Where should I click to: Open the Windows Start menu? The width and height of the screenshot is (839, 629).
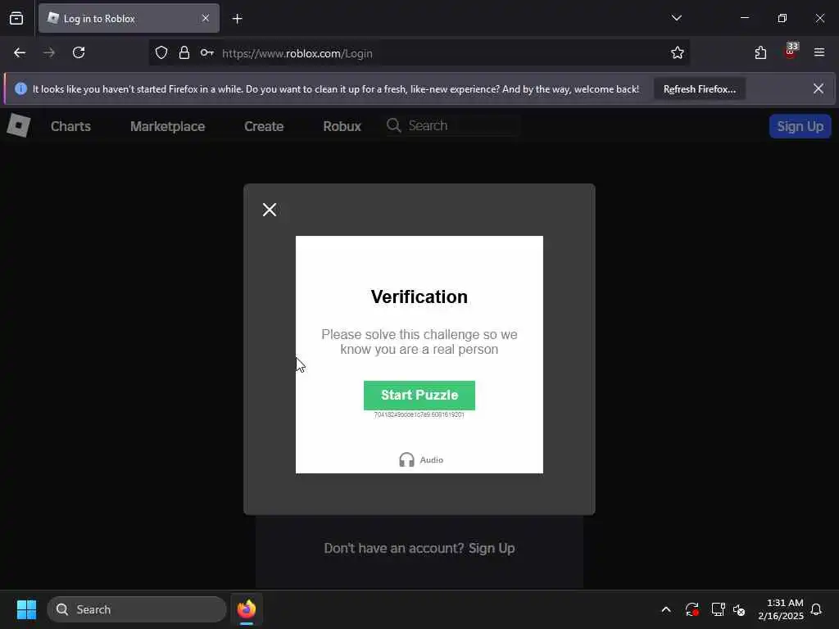tap(26, 609)
